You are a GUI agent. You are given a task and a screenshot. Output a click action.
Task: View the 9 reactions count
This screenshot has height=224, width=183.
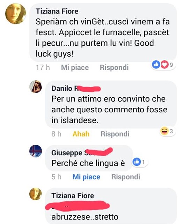[x=171, y=65]
